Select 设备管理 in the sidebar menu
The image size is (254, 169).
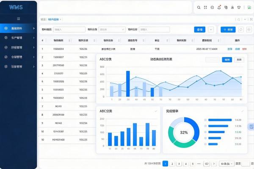(18, 66)
